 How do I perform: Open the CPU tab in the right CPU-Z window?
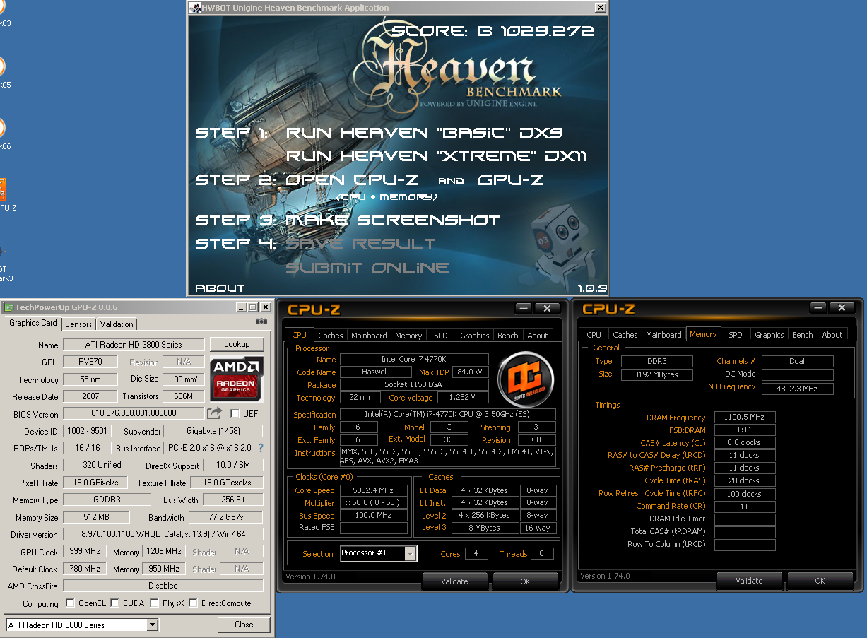pyautogui.click(x=594, y=335)
